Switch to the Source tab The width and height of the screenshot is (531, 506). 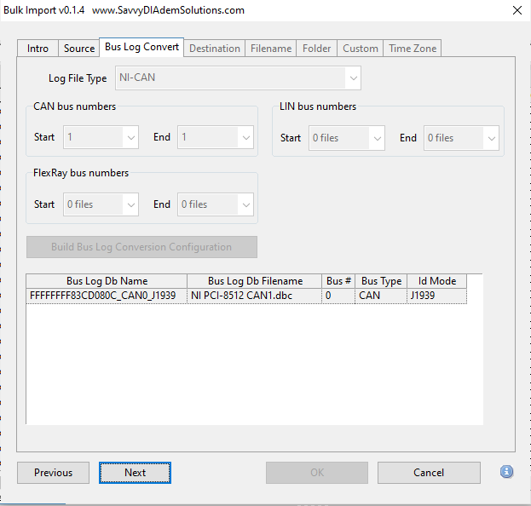79,49
